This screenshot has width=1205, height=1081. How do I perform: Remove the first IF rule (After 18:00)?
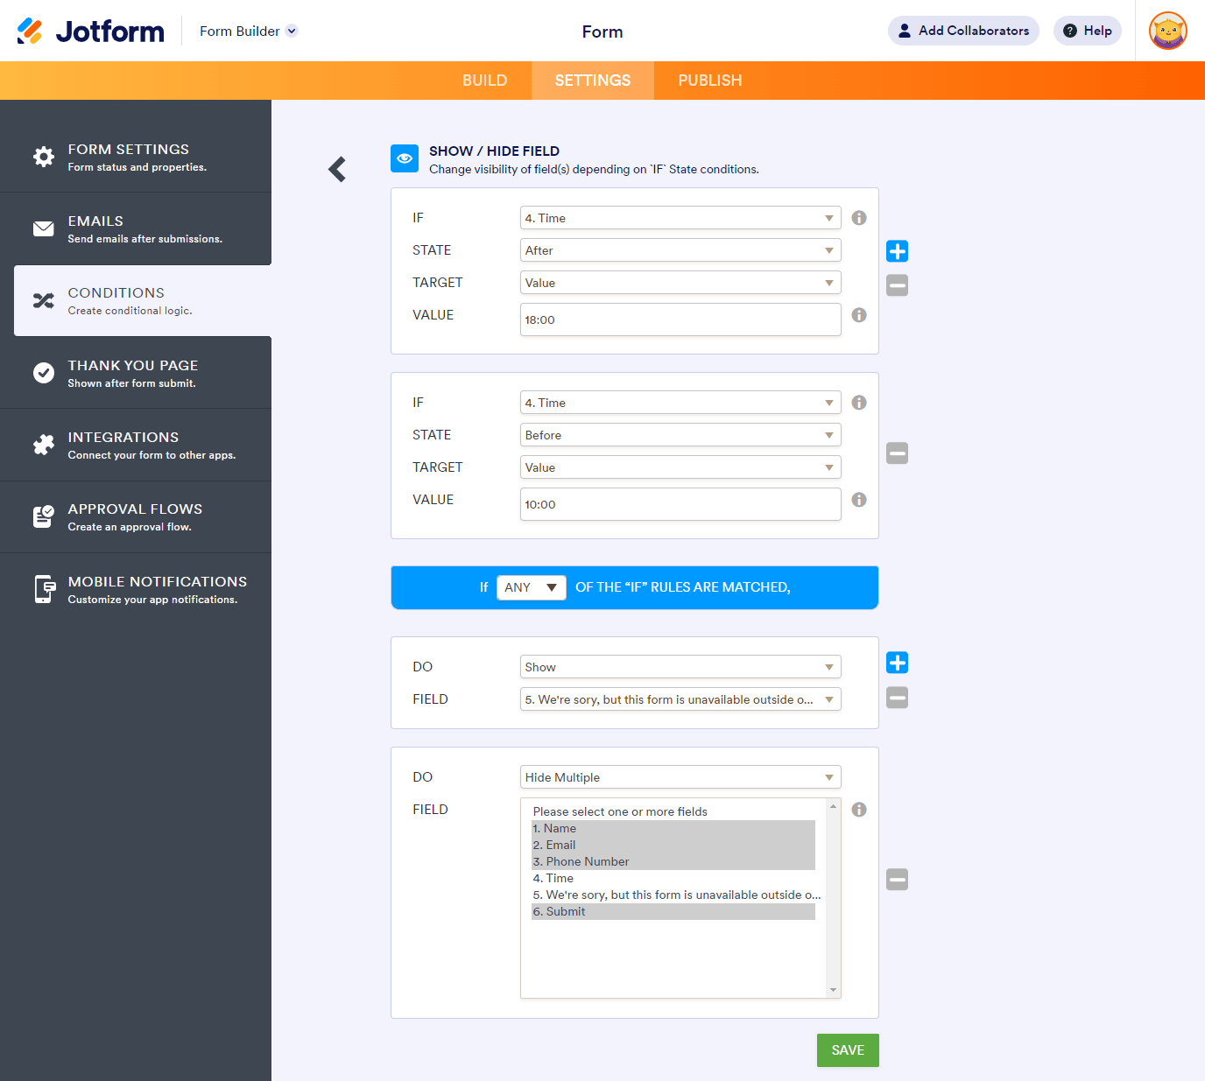[x=897, y=285]
